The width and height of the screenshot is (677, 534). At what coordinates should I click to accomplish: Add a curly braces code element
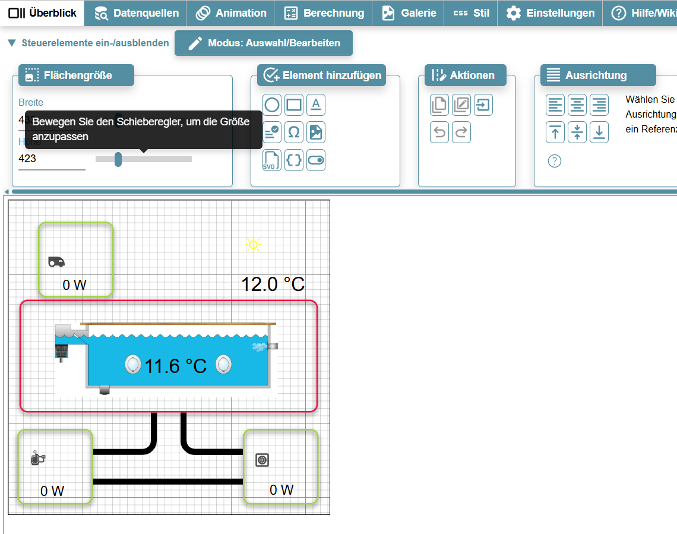point(294,160)
